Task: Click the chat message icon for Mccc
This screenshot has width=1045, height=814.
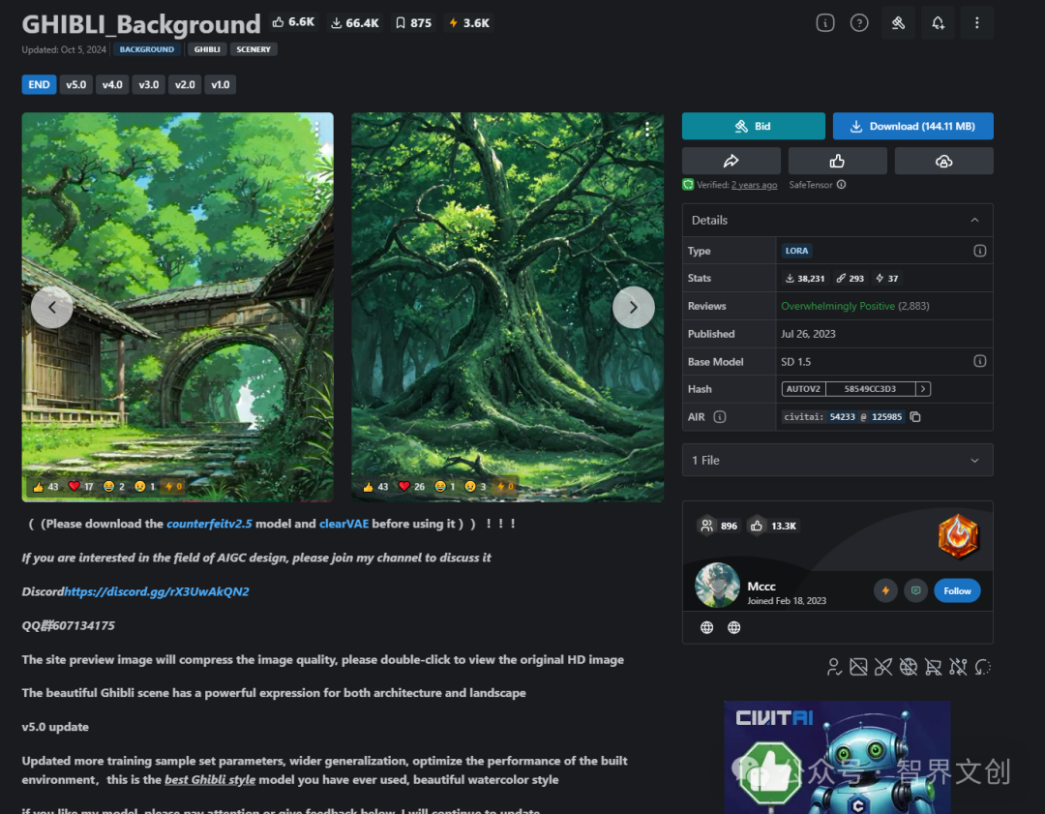Action: pos(915,590)
